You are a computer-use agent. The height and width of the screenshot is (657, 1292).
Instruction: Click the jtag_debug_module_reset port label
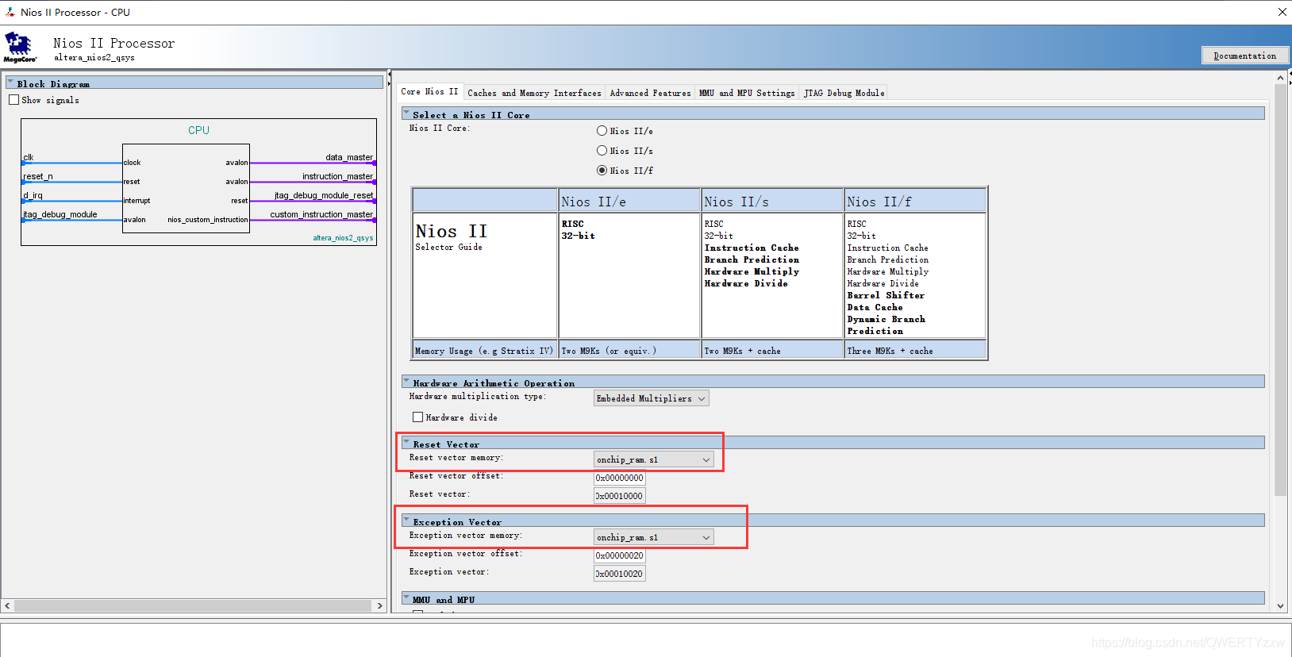pos(324,195)
